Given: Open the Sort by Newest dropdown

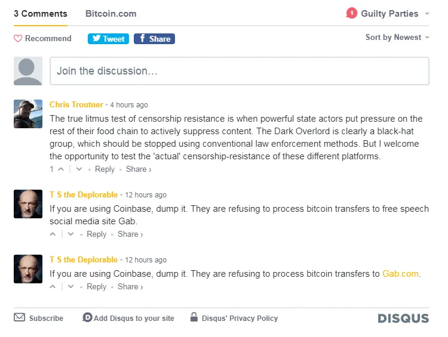Looking at the screenshot, I should pyautogui.click(x=397, y=38).
